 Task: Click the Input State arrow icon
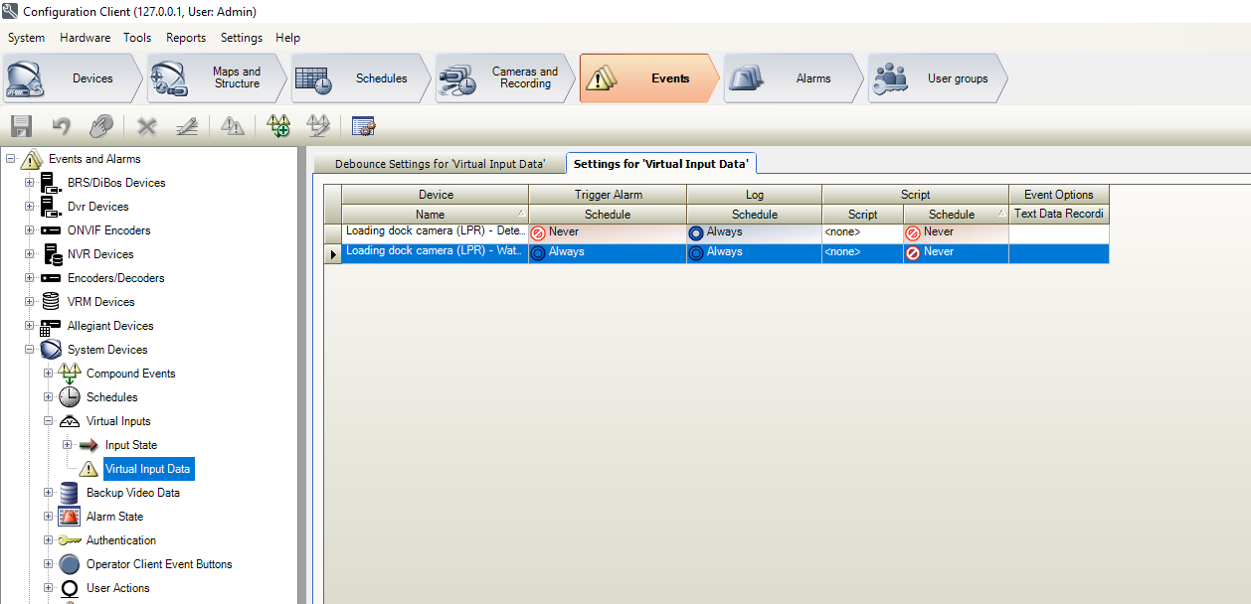[89, 445]
